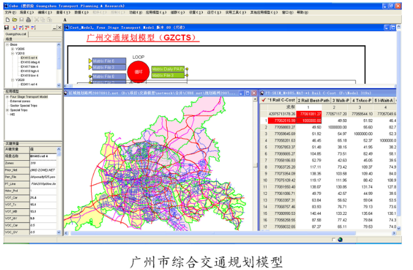Expand the Y2006 scenario tree node

pos(12,49)
